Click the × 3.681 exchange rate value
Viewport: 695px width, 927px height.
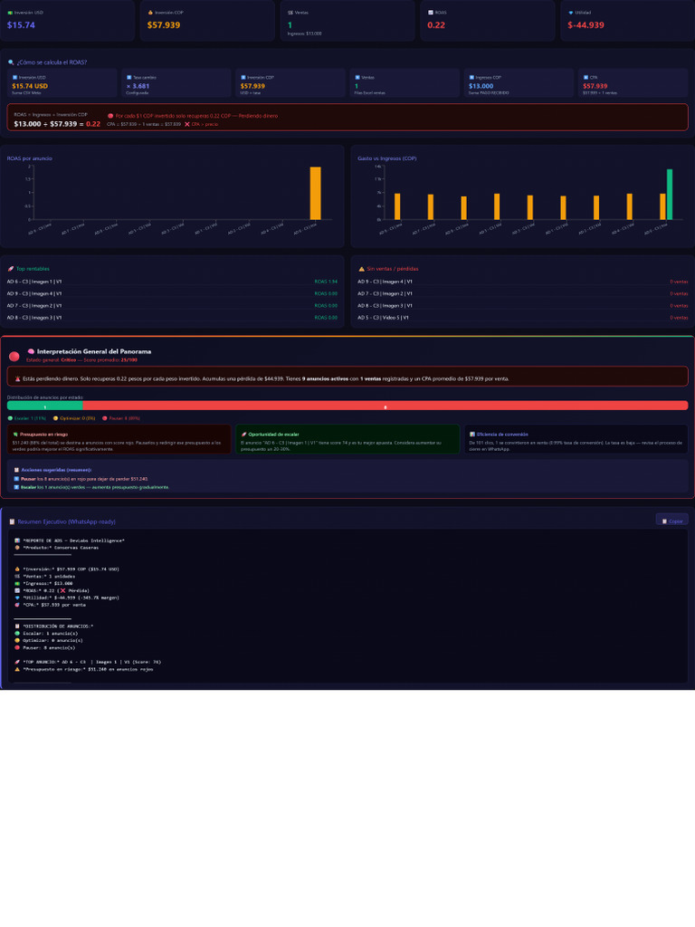138,86
